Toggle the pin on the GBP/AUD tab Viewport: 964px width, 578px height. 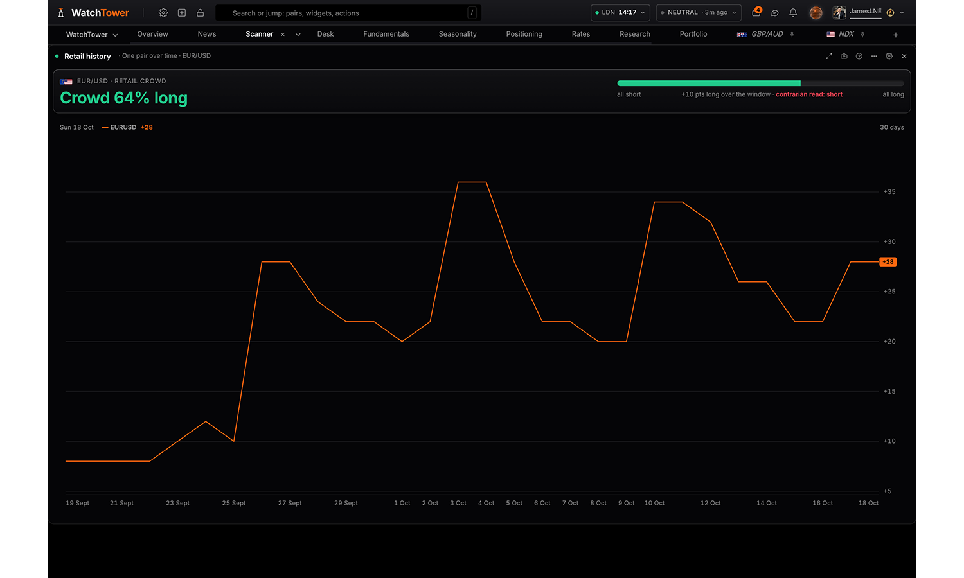point(792,35)
